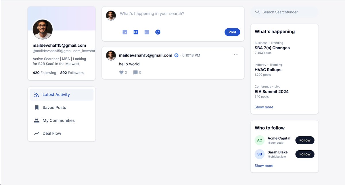The width and height of the screenshot is (345, 185).
Task: Publish with the Post button
Action: pyautogui.click(x=232, y=32)
